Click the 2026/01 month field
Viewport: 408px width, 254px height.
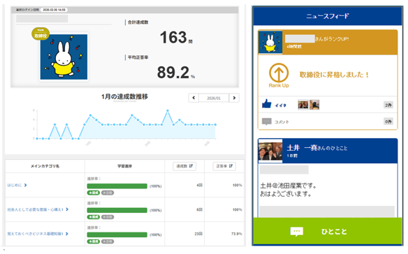[x=214, y=98]
